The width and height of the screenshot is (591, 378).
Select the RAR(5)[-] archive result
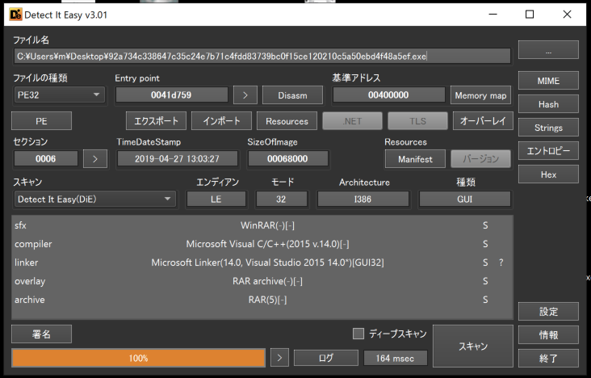click(x=267, y=300)
